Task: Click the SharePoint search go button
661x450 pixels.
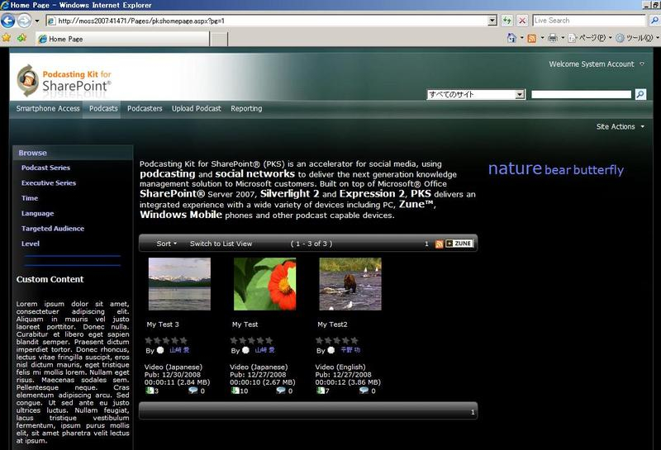Action: coord(640,94)
